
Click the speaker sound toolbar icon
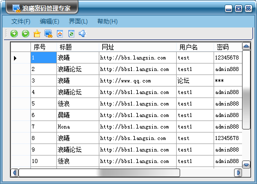(82, 33)
